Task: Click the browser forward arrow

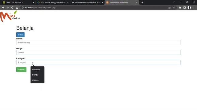Action: click(8, 7)
